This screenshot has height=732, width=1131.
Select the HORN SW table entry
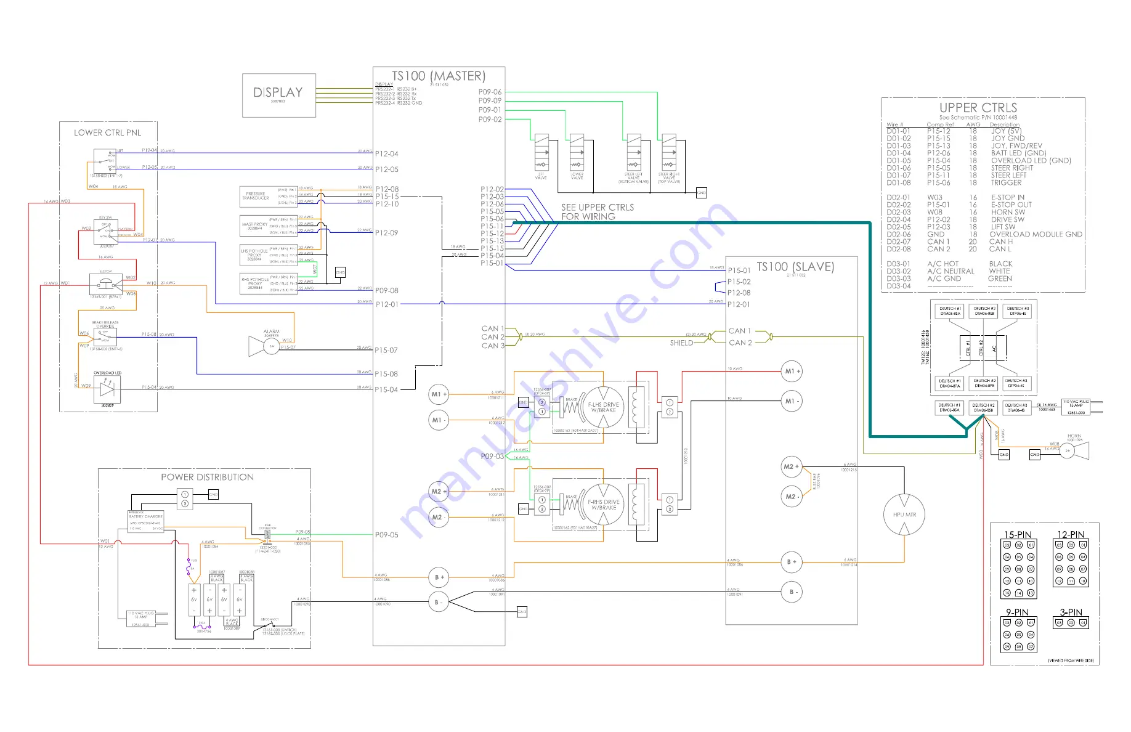click(x=1008, y=213)
